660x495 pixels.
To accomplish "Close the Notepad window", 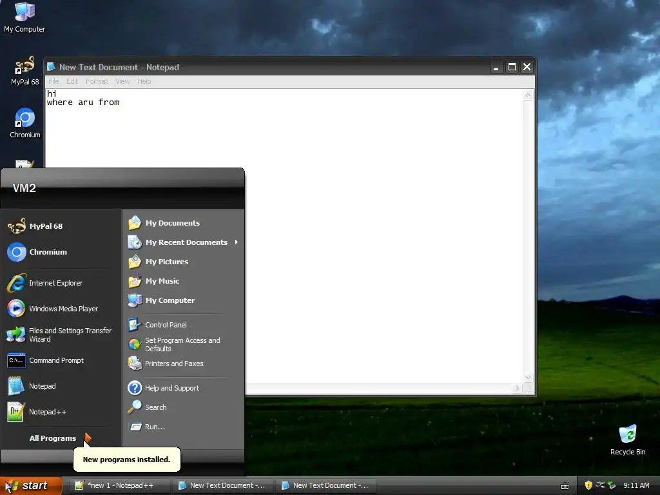I will pos(527,67).
